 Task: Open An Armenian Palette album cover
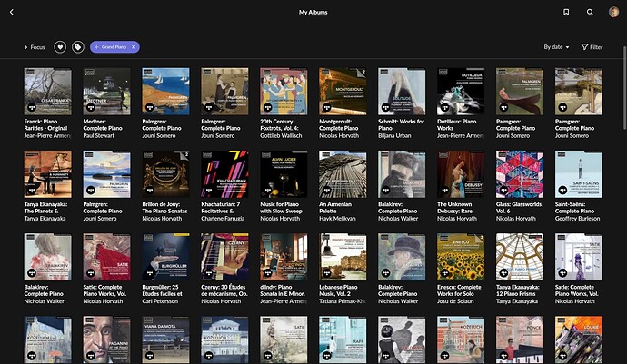[343, 174]
